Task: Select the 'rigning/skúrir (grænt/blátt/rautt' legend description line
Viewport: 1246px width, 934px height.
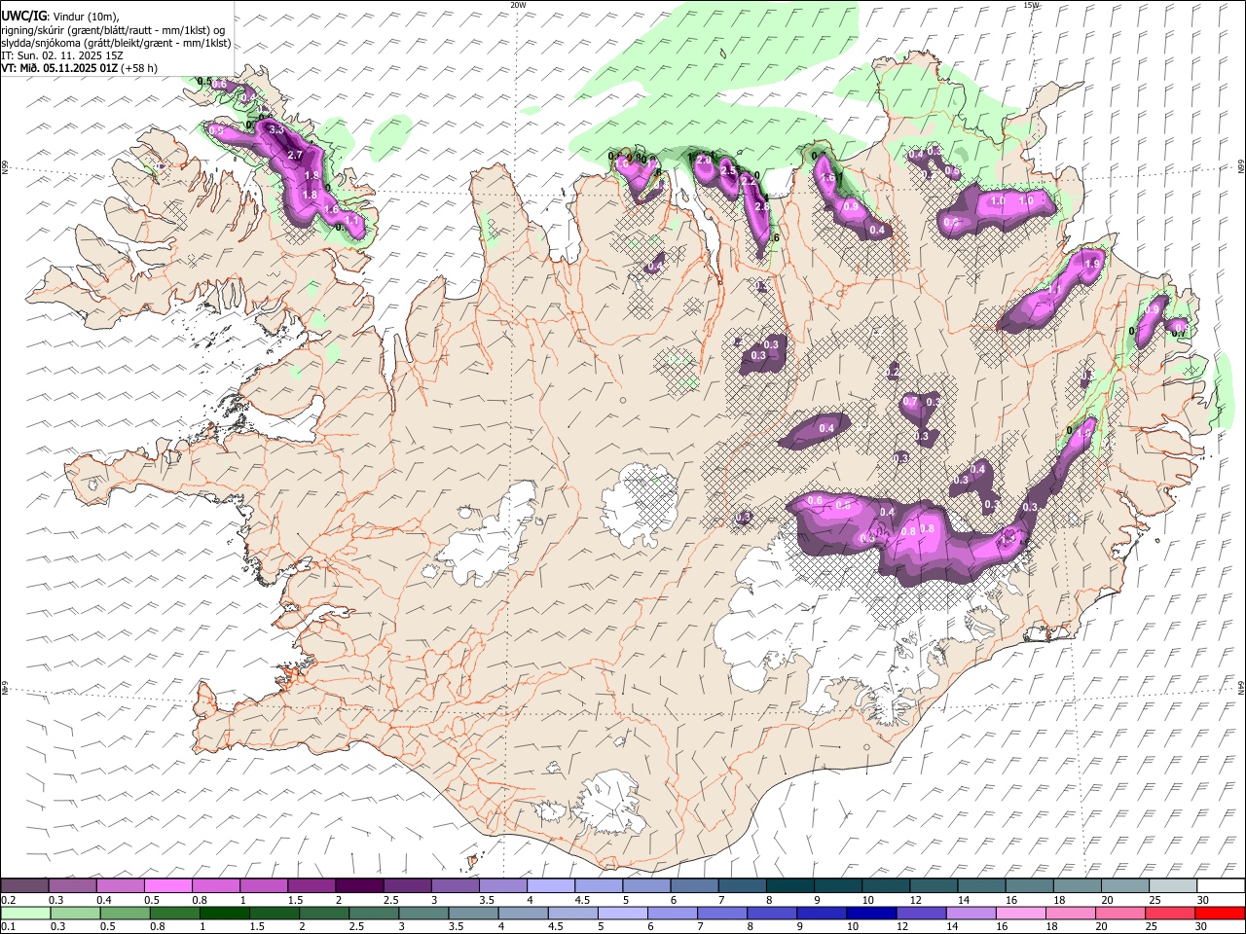Action: (x=112, y=30)
